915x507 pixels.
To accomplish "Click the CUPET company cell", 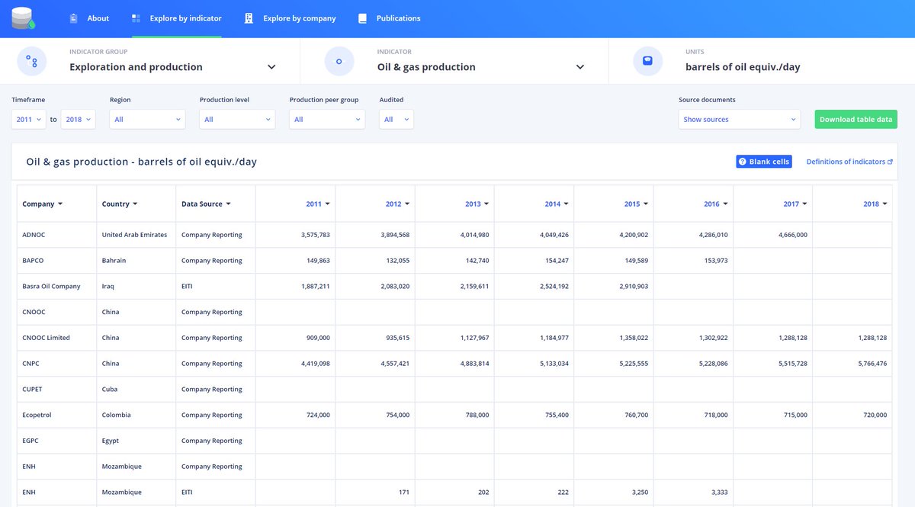I will click(x=56, y=390).
